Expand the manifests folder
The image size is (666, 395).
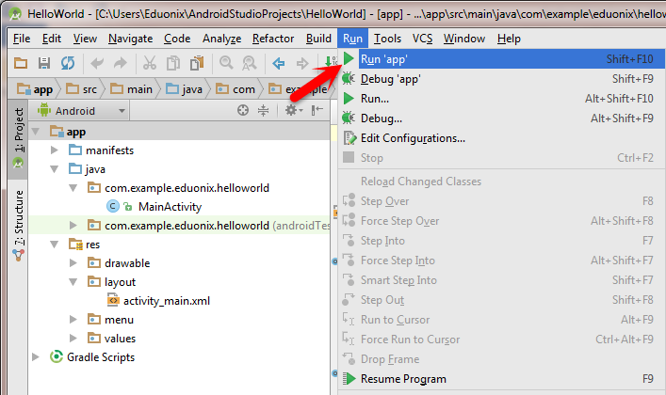(55, 150)
